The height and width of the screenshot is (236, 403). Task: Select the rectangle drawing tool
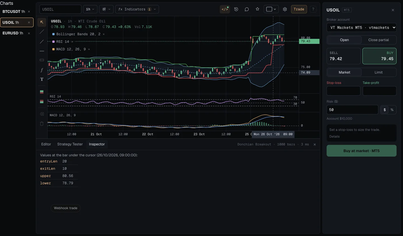pyautogui.click(x=42, y=60)
